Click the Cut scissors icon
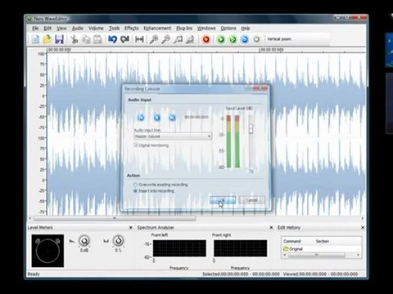Viewport: 393px width, 294px height. 75,39
